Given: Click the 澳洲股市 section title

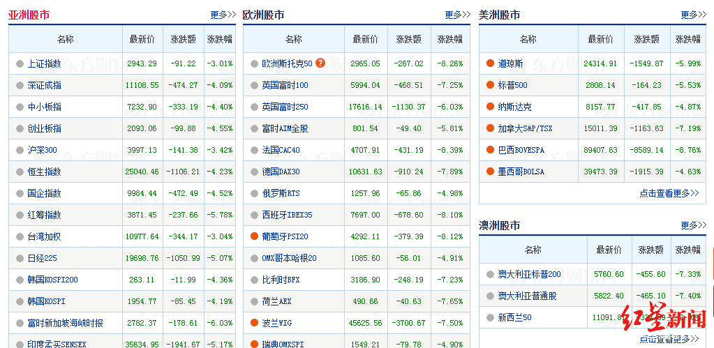Looking at the screenshot, I should (x=500, y=226).
